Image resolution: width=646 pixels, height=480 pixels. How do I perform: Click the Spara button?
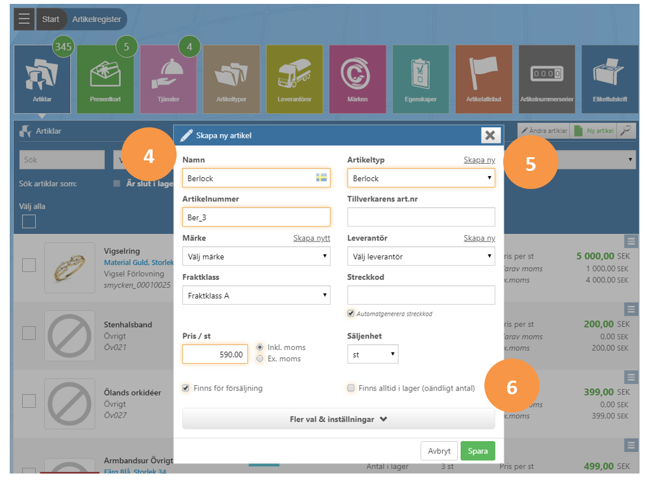tap(478, 451)
